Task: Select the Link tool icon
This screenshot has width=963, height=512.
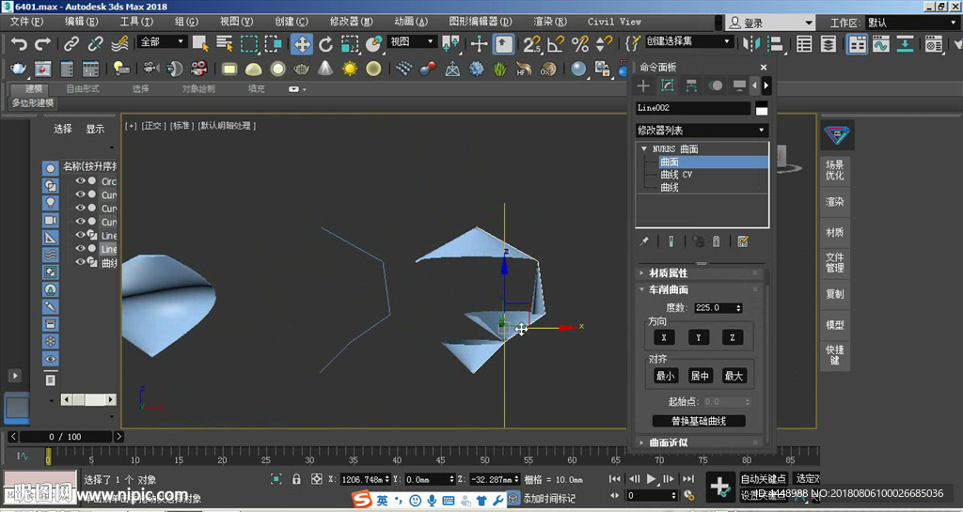Action: point(71,43)
